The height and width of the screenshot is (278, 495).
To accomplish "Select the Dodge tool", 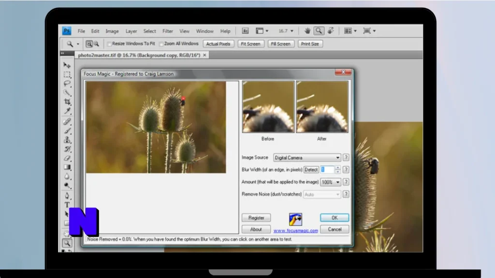I will (x=67, y=186).
